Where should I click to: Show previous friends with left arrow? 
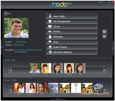(x=10, y=70)
